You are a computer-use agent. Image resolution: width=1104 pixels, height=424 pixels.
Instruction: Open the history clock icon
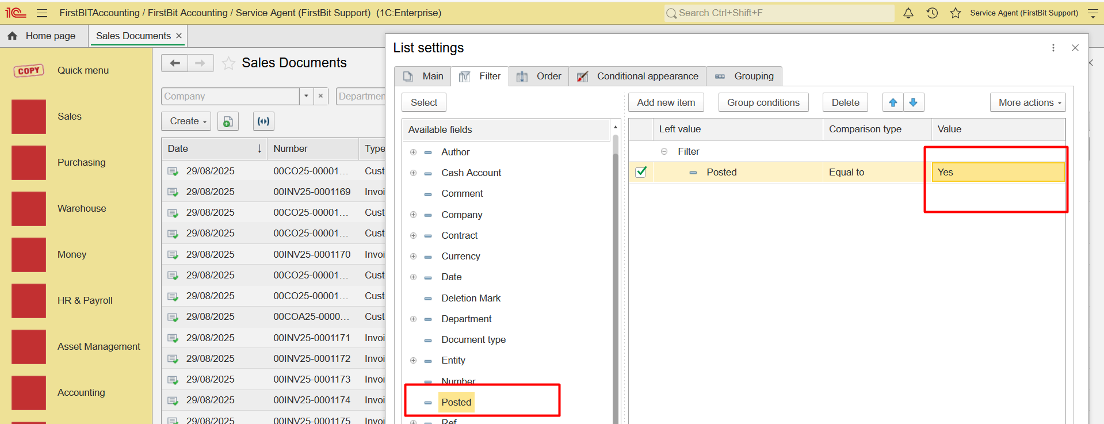932,13
